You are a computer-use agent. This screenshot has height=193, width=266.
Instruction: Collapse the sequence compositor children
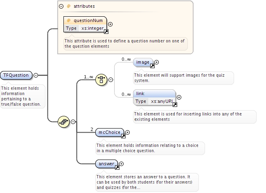pos(73,122)
